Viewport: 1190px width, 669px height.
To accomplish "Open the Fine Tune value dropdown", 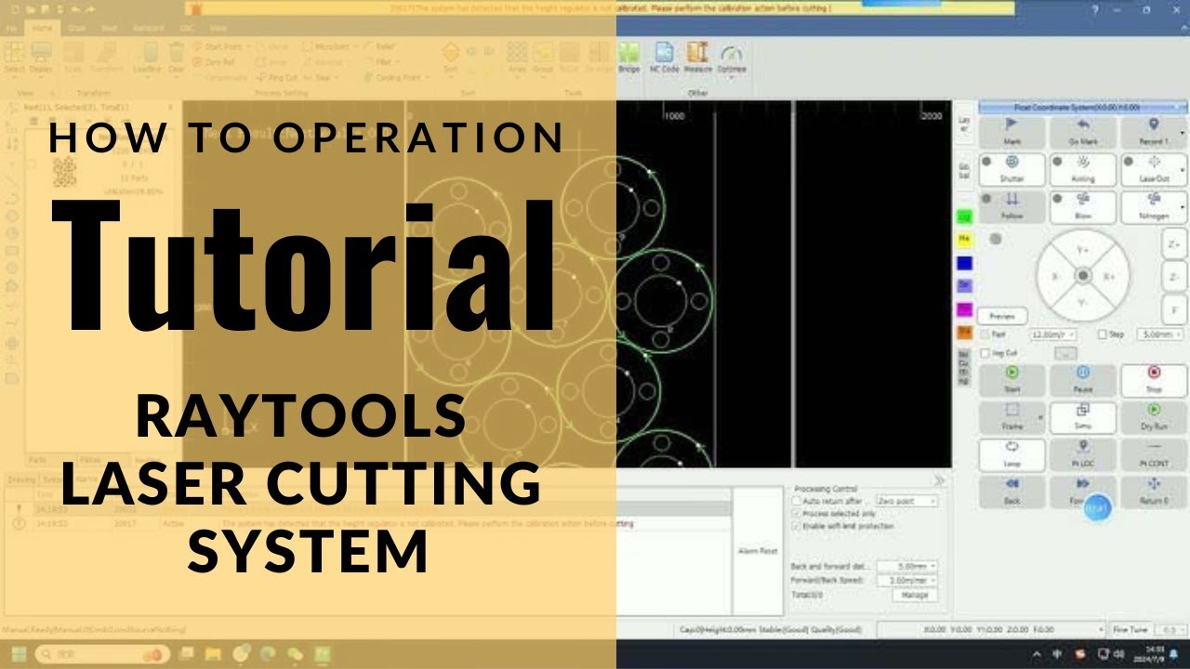I will (x=1172, y=630).
